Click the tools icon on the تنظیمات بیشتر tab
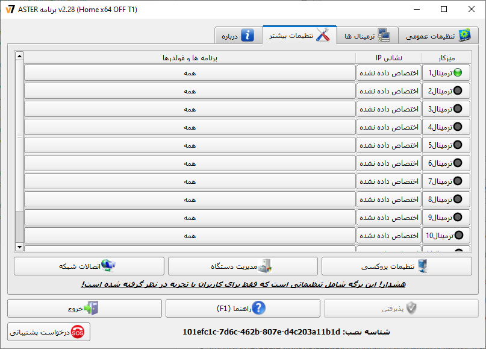The height and width of the screenshot is (349, 486). pyautogui.click(x=323, y=35)
